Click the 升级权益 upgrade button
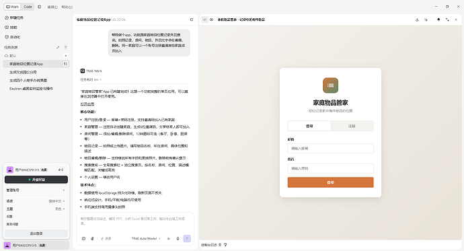464x251 pixels. click(36, 180)
